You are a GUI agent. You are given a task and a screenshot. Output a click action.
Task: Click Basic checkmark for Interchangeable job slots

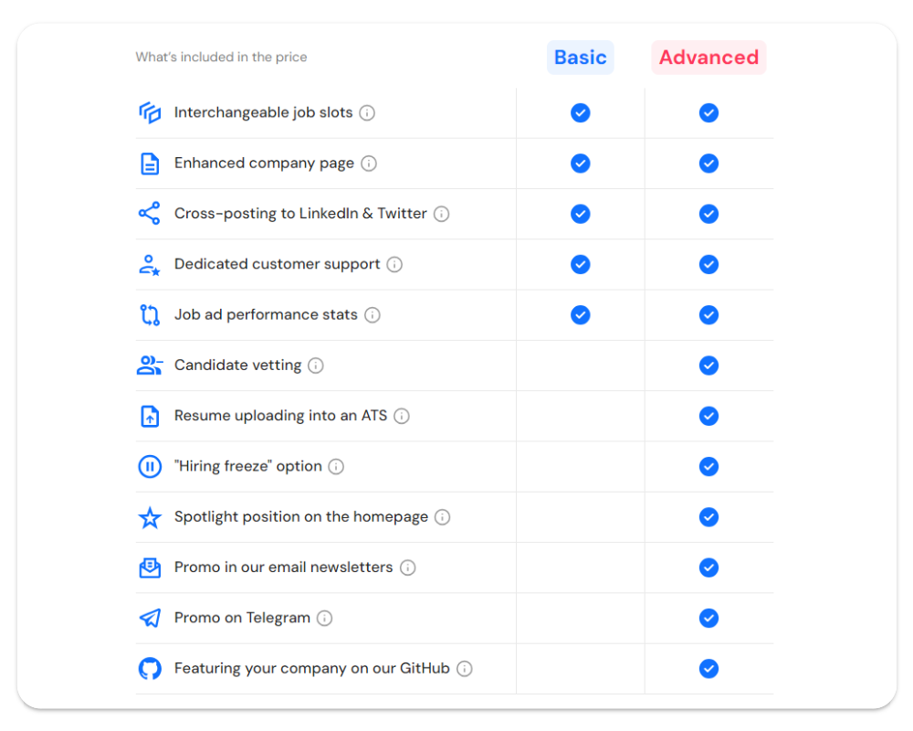(x=581, y=113)
